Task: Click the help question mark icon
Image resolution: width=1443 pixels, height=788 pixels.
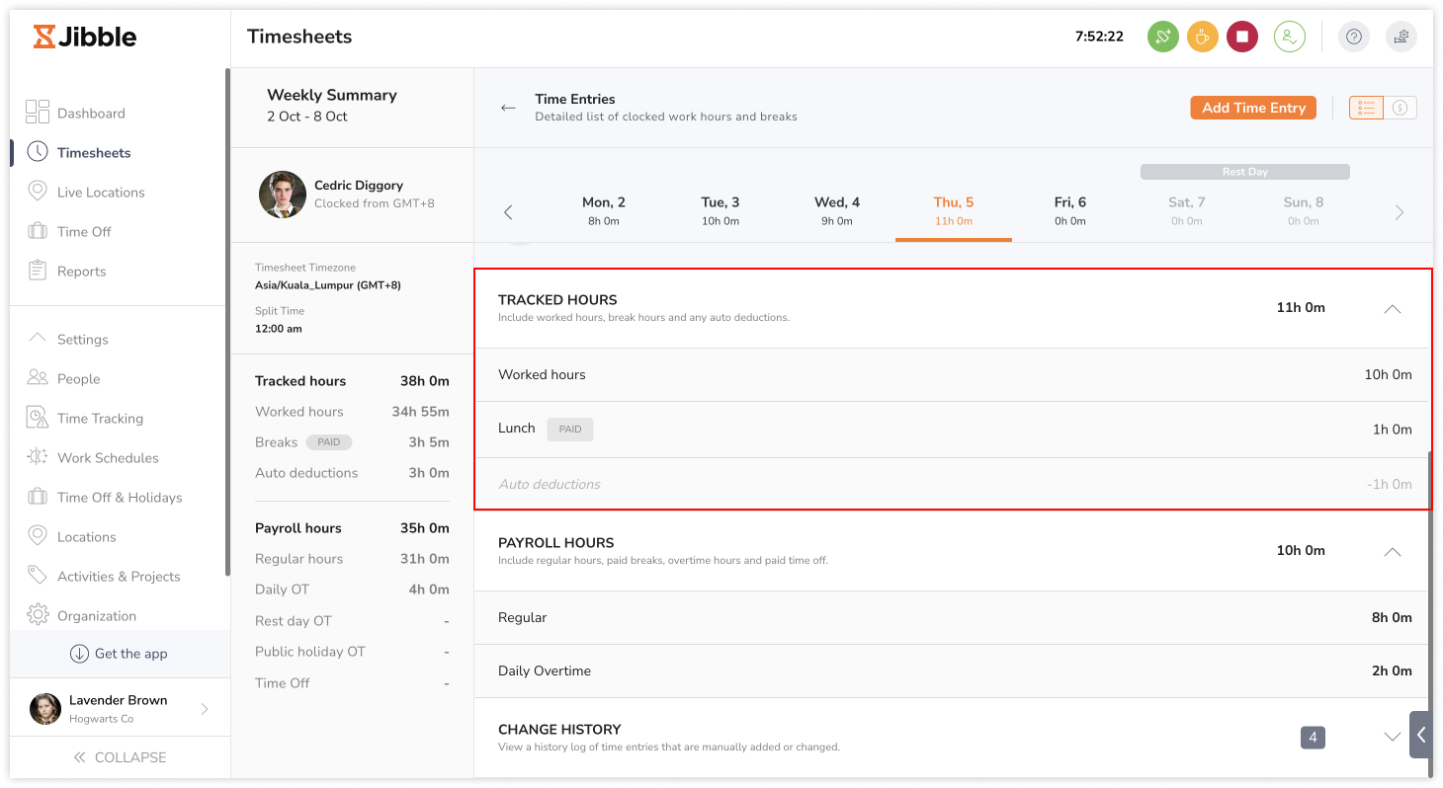Action: tap(1353, 37)
